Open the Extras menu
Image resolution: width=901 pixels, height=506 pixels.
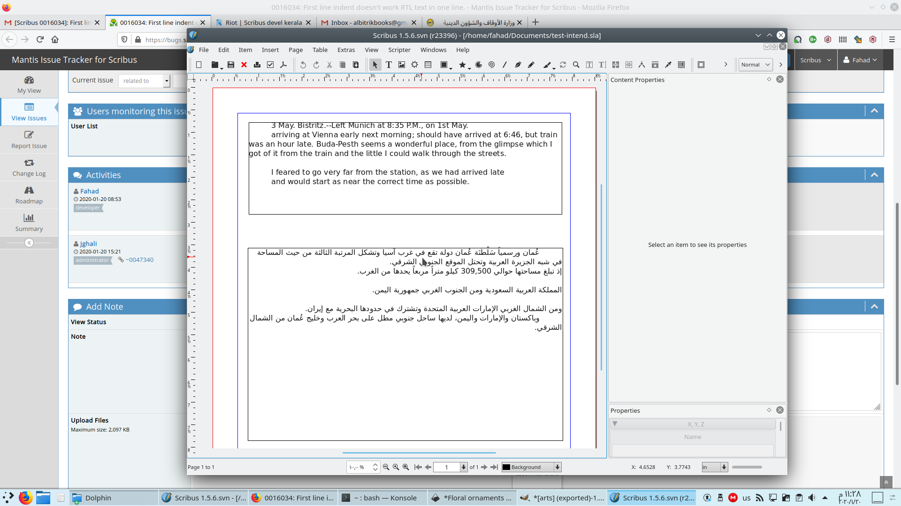pos(346,50)
